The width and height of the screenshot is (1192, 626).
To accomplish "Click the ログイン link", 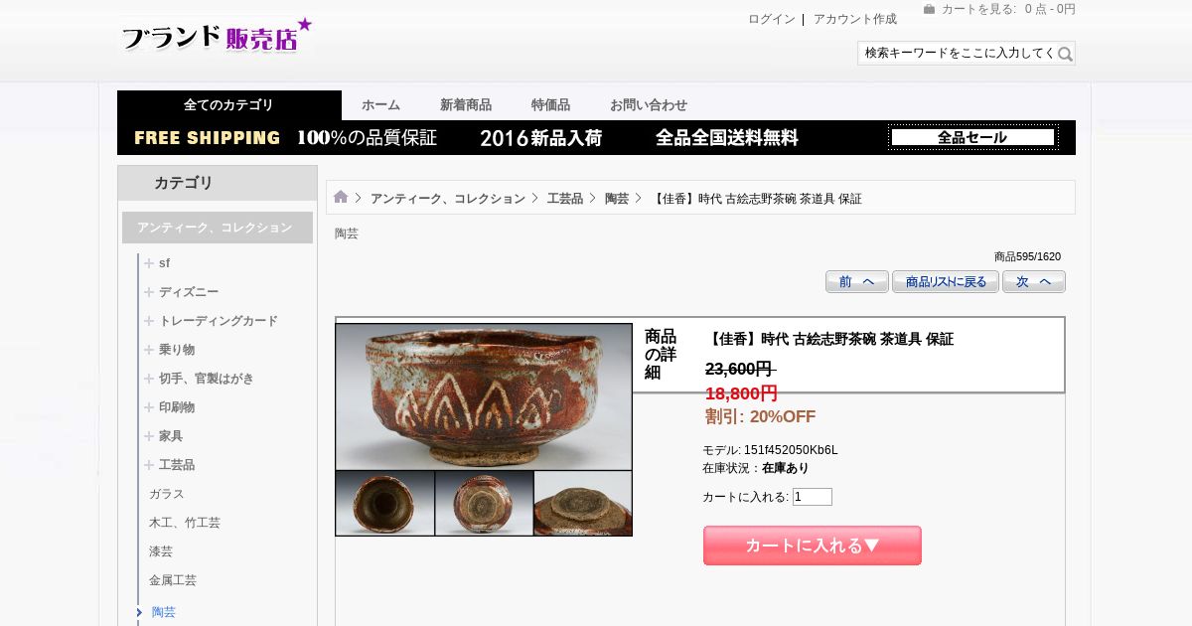I will click(772, 19).
